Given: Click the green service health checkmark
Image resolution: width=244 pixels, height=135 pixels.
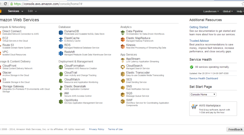Looking at the screenshot, I should click(x=191, y=67).
